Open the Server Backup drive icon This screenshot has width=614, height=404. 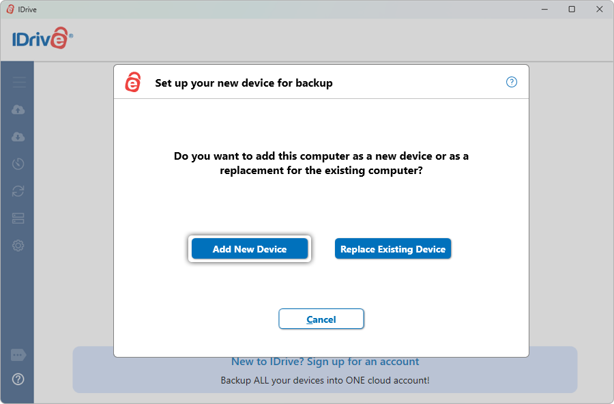tap(18, 218)
